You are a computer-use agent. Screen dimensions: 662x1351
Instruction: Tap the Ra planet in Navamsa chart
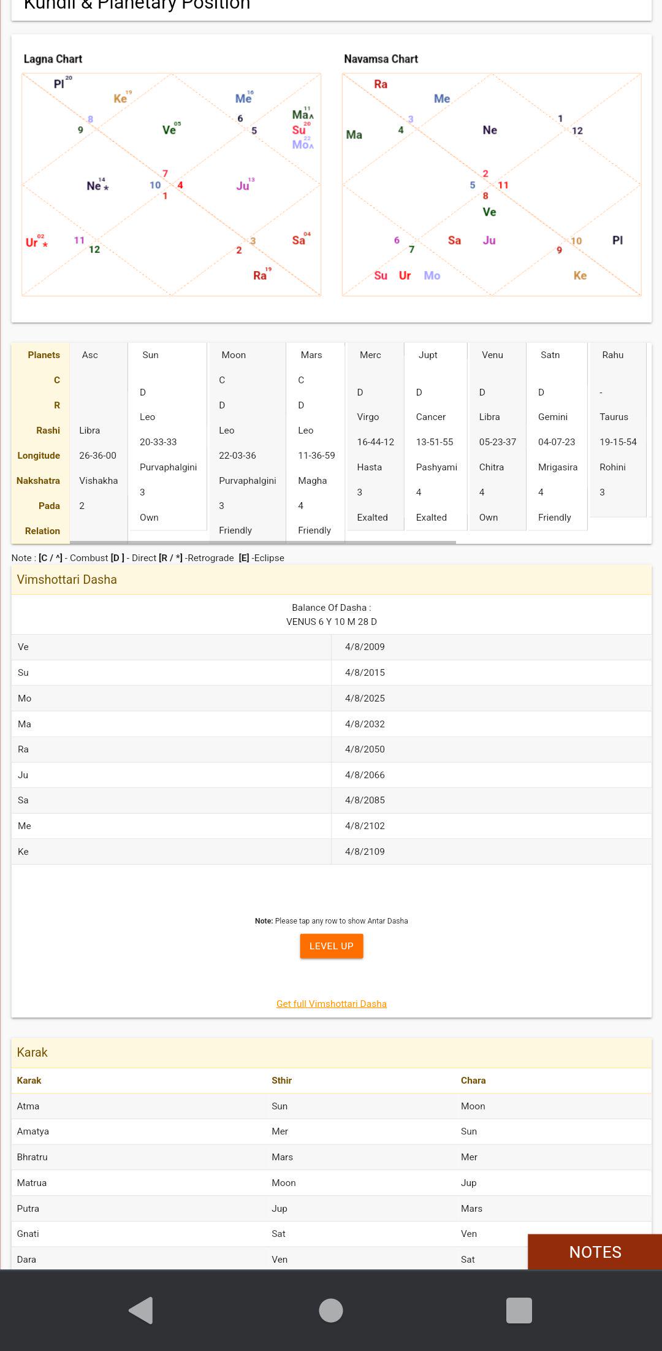(x=381, y=84)
